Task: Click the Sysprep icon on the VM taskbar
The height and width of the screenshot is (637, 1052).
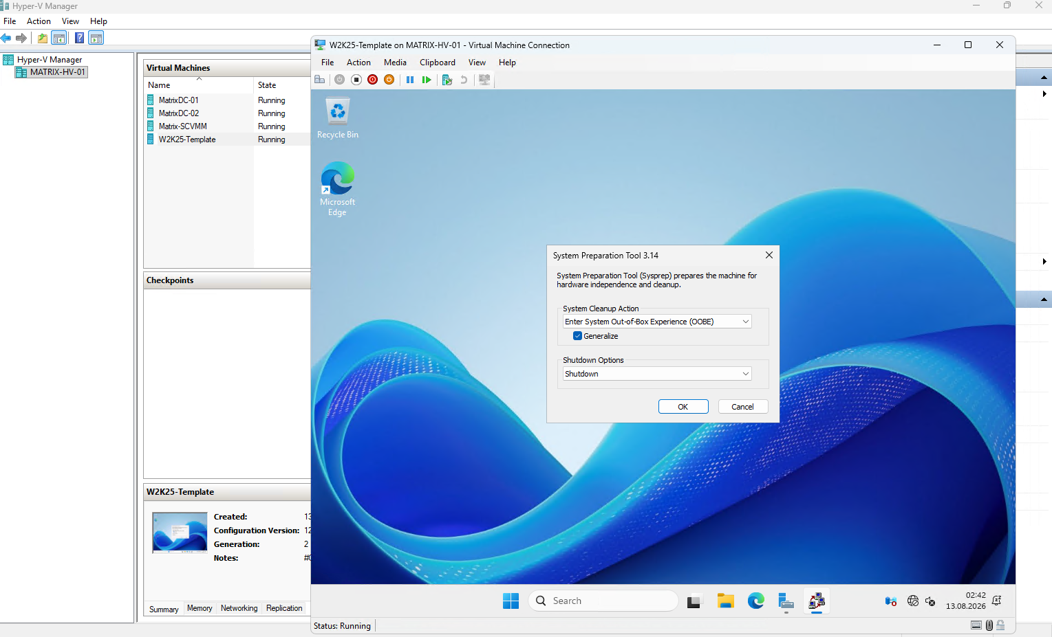Action: point(817,601)
